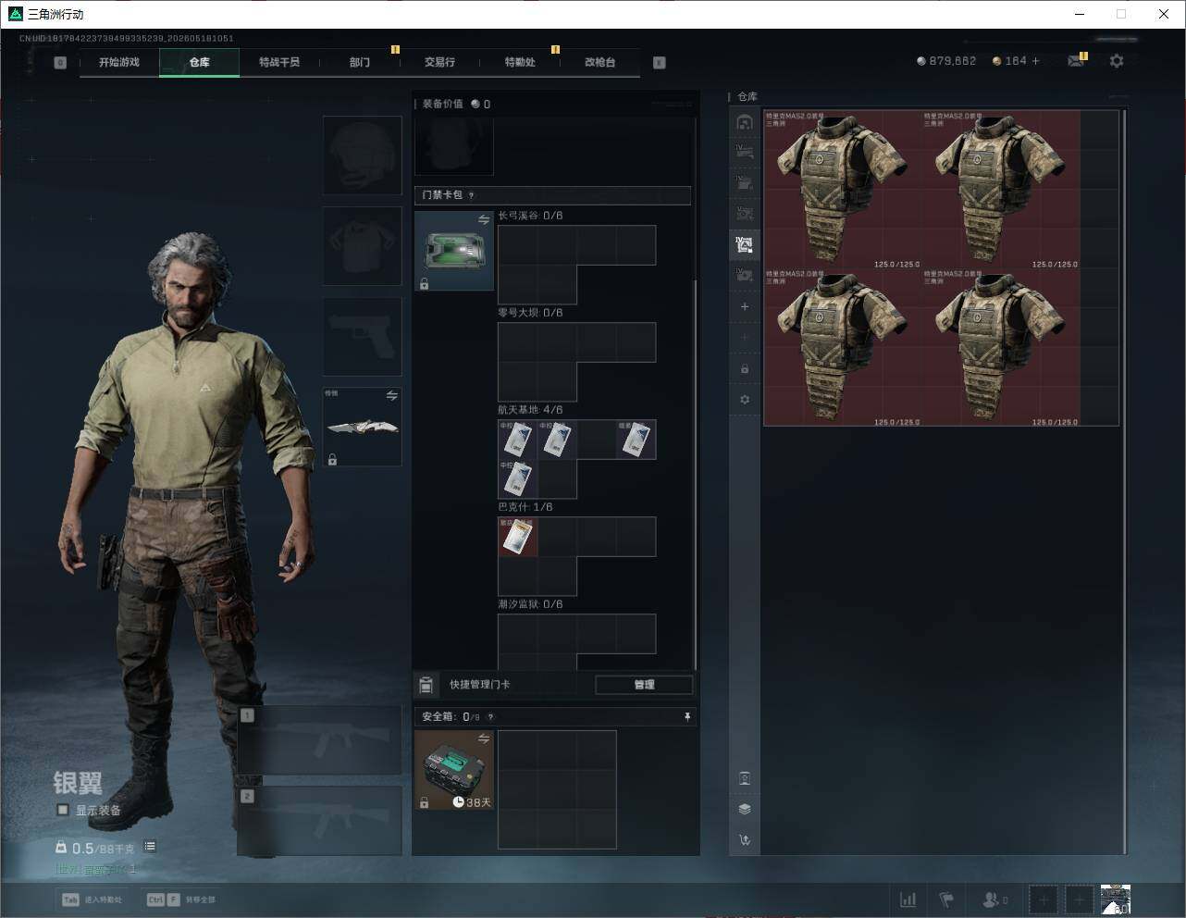This screenshot has height=918, width=1186.
Task: Select the red 巴克什 keycard
Action: point(518,537)
